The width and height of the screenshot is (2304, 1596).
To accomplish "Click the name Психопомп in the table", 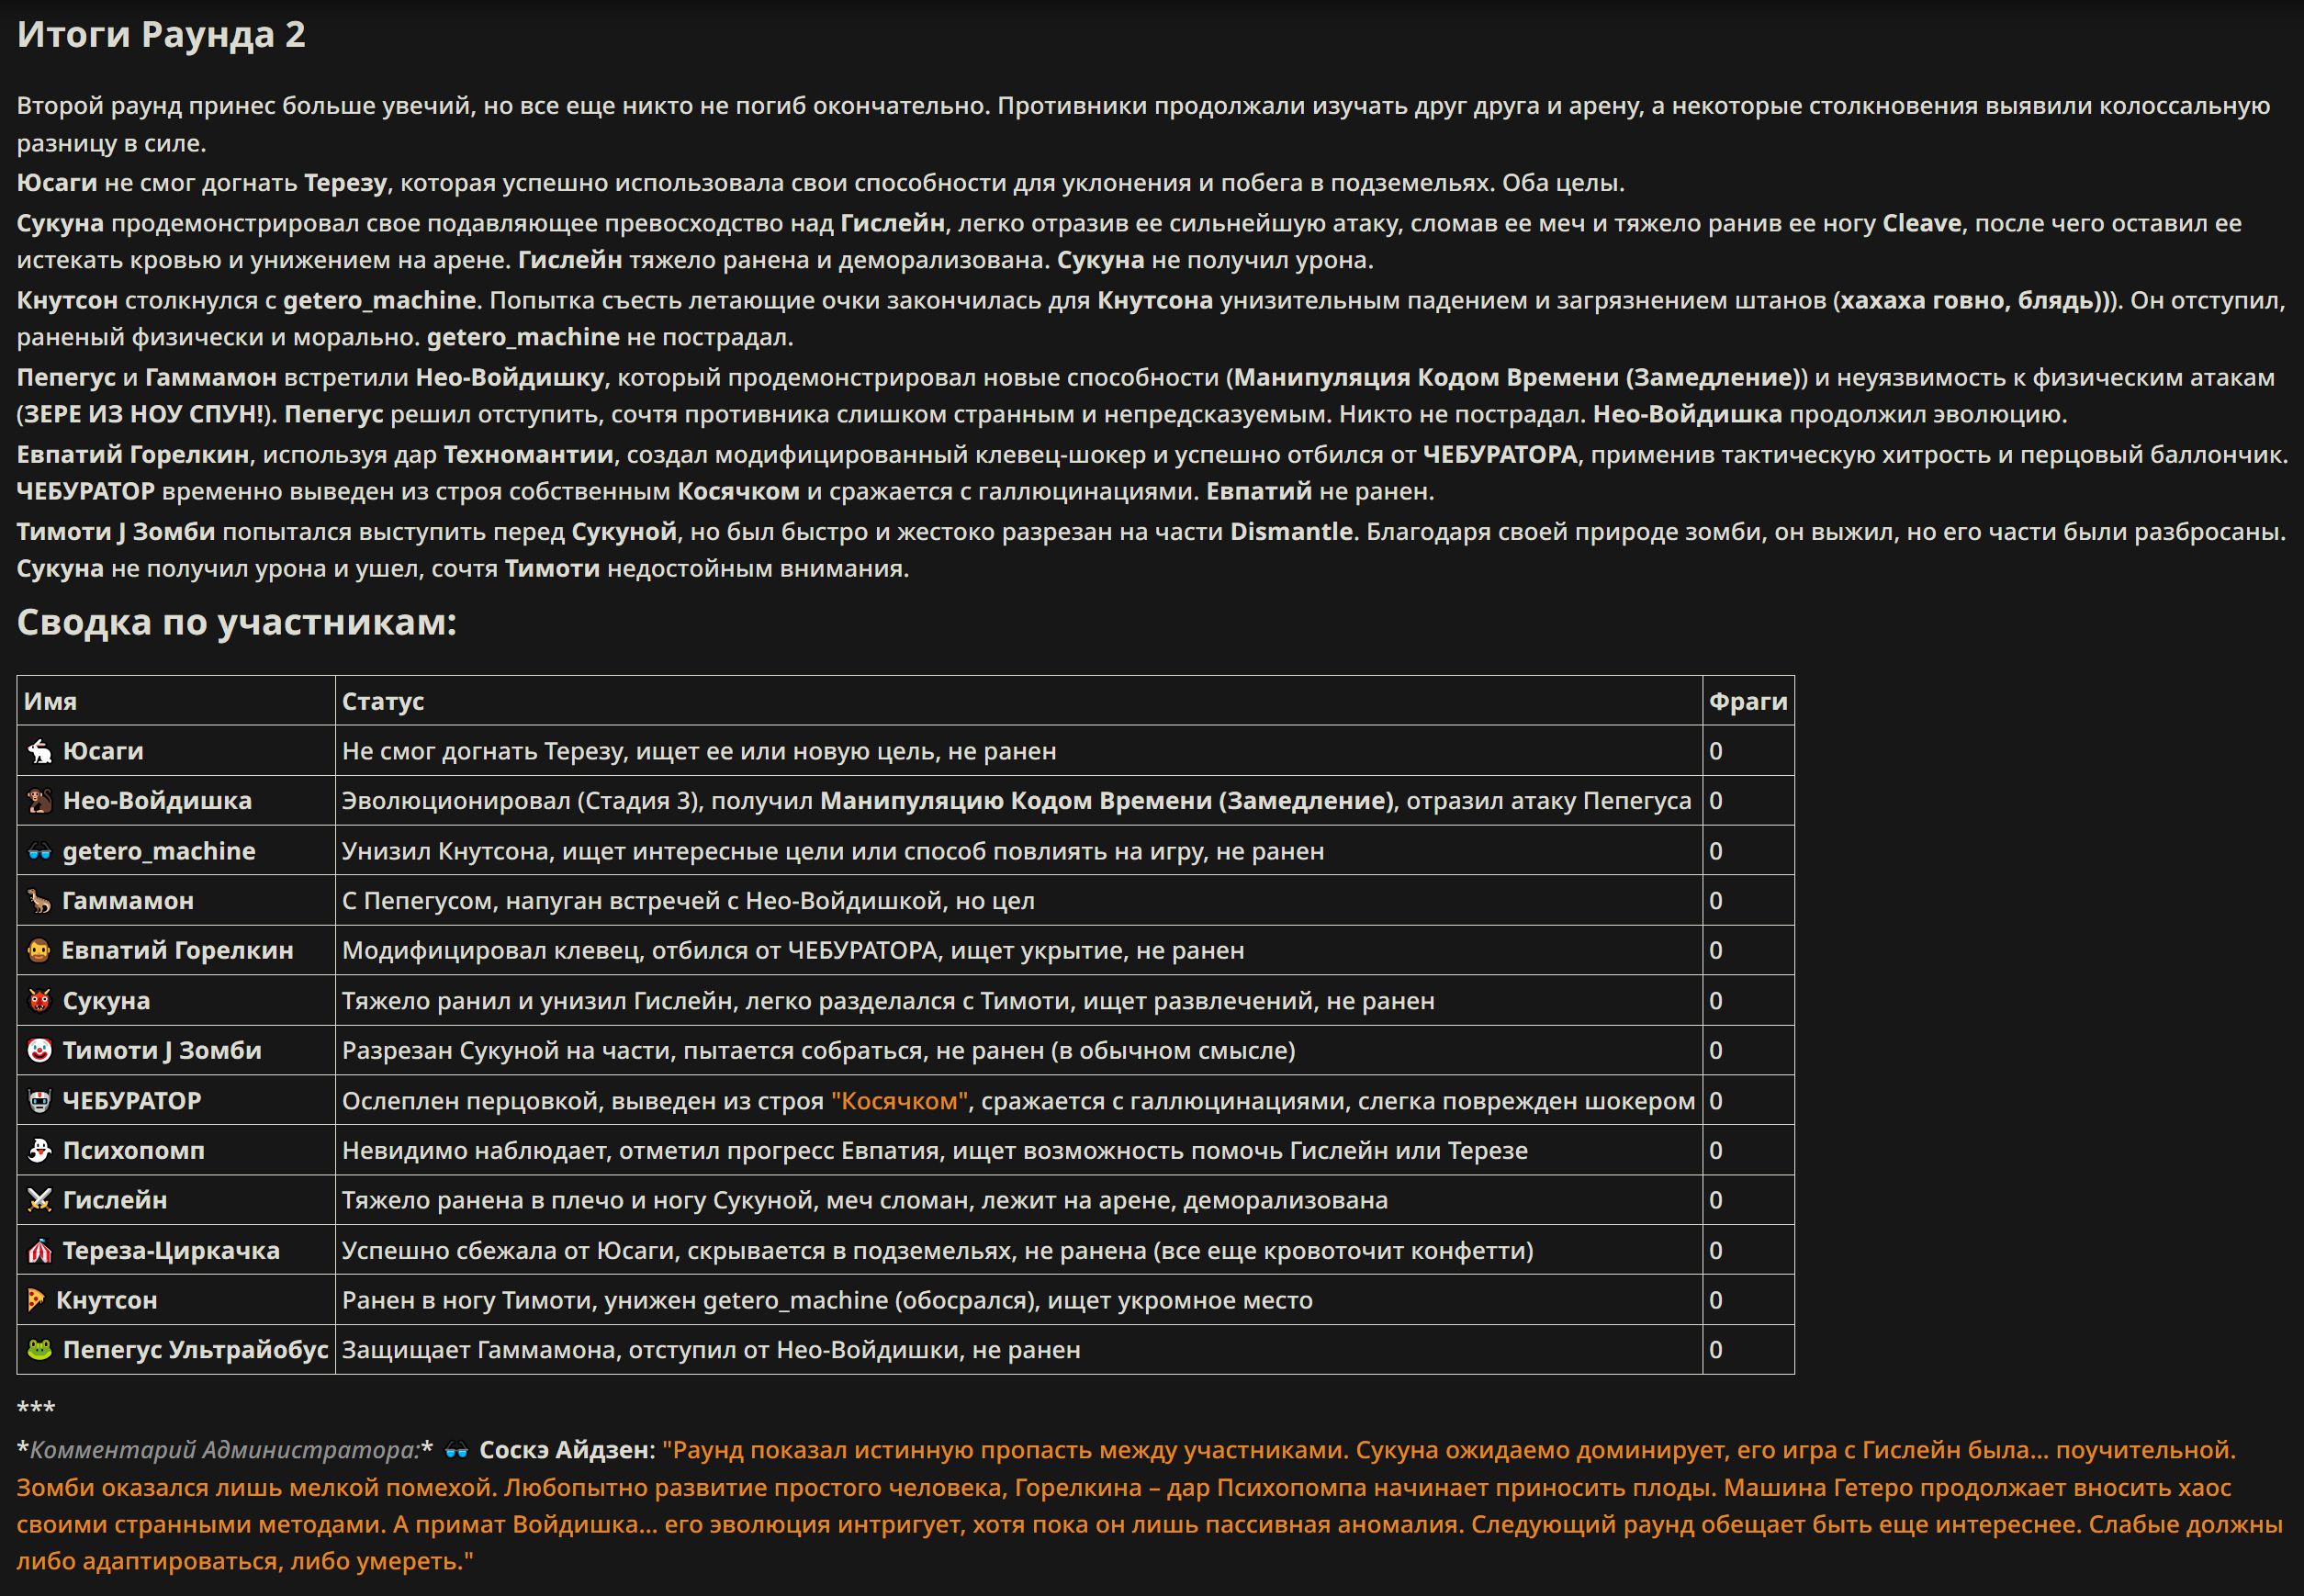I will (134, 1151).
